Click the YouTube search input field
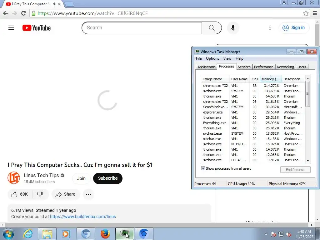 pyautogui.click(x=142, y=28)
